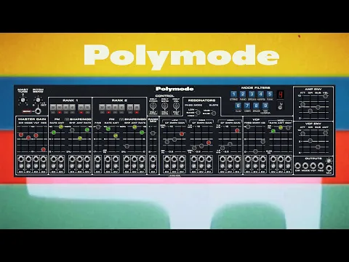Adjust the Pitch Bend knob
The height and width of the screenshot is (262, 349).
coord(38,100)
